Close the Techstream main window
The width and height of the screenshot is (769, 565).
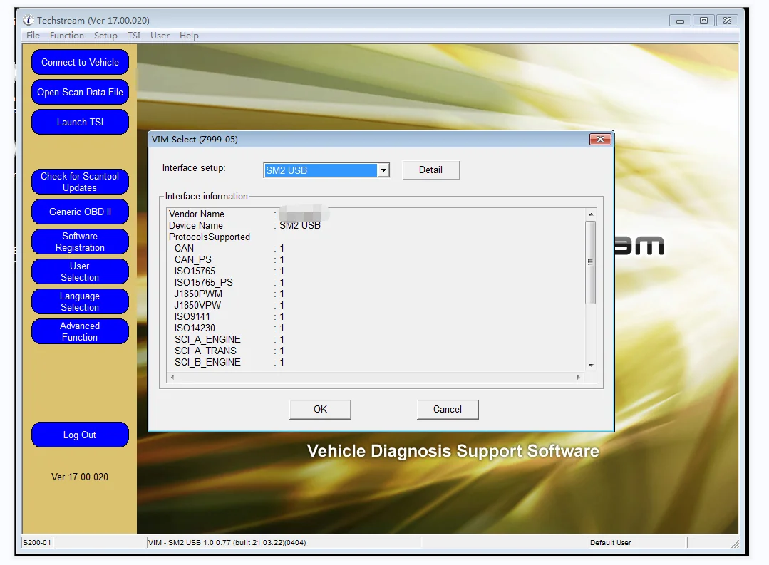[728, 21]
